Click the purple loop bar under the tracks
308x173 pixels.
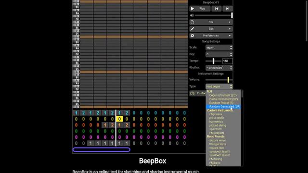[x=102, y=149]
